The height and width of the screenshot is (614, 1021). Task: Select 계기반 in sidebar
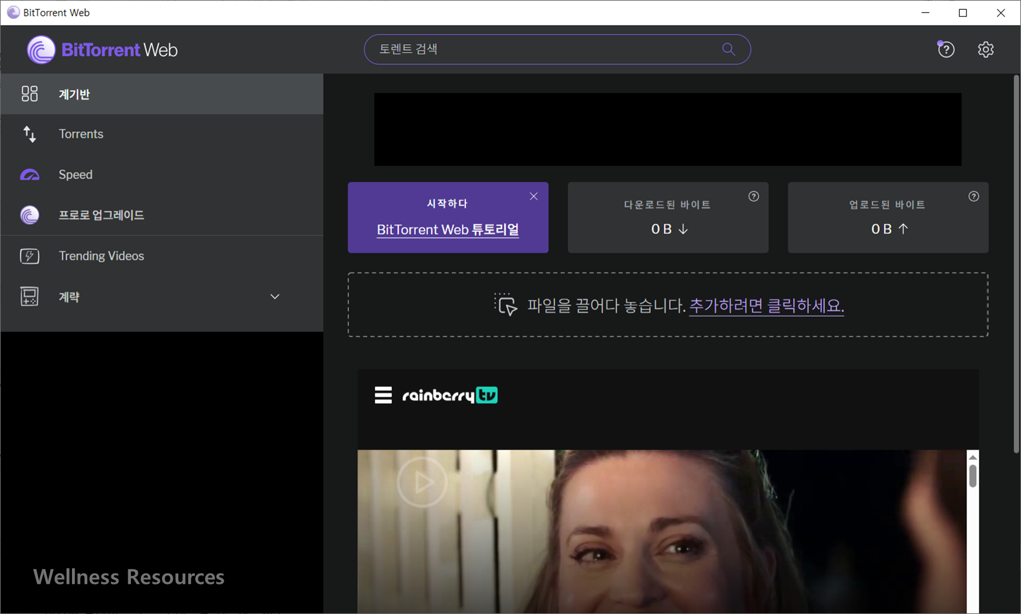pyautogui.click(x=162, y=94)
